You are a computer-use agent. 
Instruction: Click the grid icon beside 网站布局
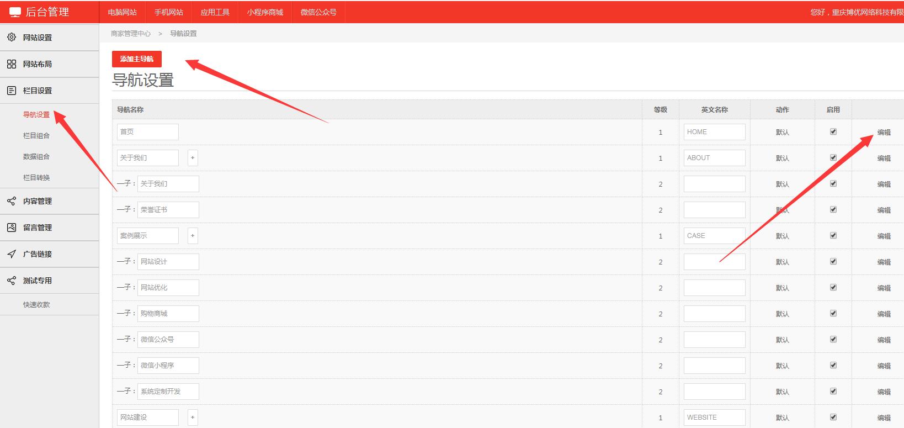(12, 64)
